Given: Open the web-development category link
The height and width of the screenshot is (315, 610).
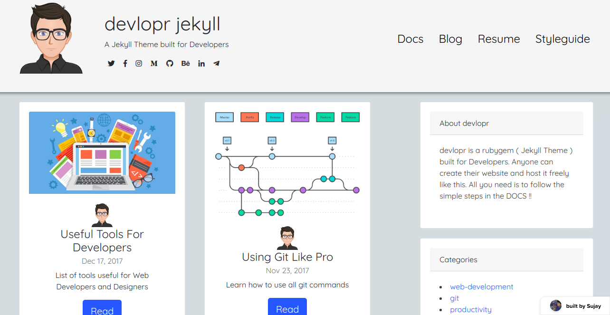Looking at the screenshot, I should click(481, 286).
